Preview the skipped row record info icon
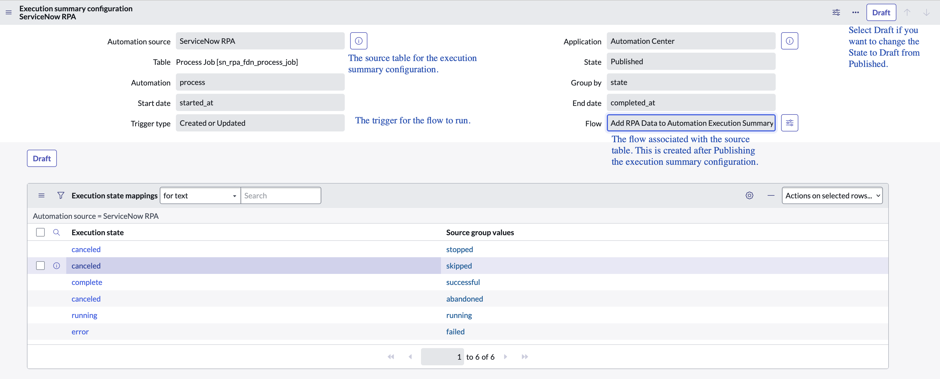Viewport: 940px width, 379px height. pos(56,266)
